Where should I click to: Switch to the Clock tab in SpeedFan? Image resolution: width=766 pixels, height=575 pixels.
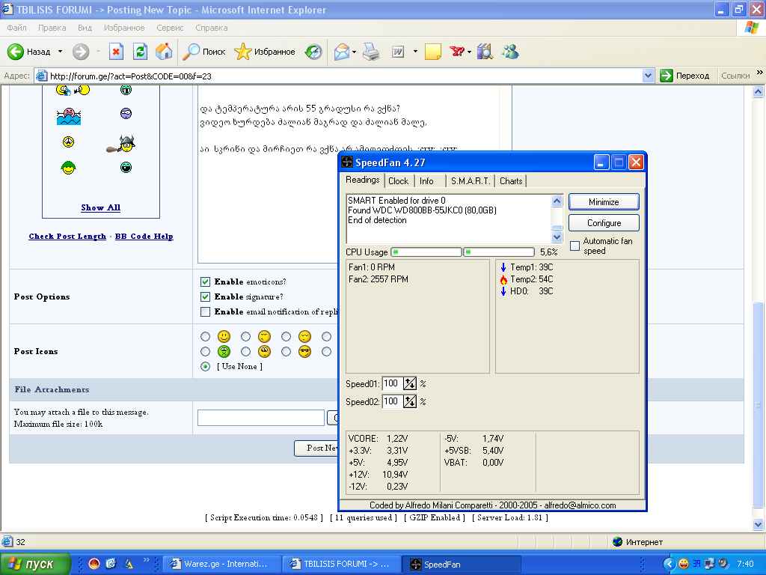point(399,181)
